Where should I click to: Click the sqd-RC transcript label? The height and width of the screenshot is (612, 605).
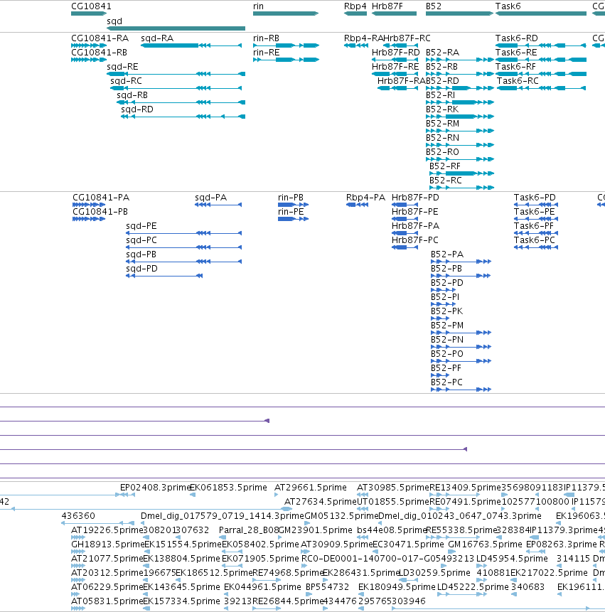click(126, 81)
